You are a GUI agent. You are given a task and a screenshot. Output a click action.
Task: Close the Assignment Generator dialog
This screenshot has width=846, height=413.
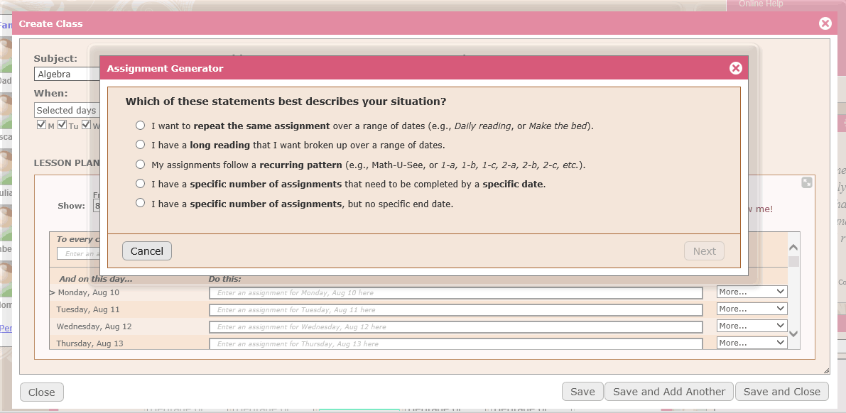(x=735, y=68)
